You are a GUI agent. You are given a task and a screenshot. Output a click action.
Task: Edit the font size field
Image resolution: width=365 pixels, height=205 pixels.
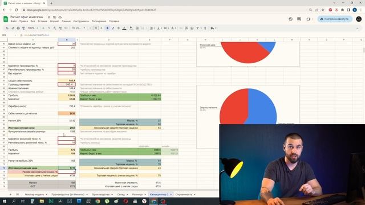[96, 28]
